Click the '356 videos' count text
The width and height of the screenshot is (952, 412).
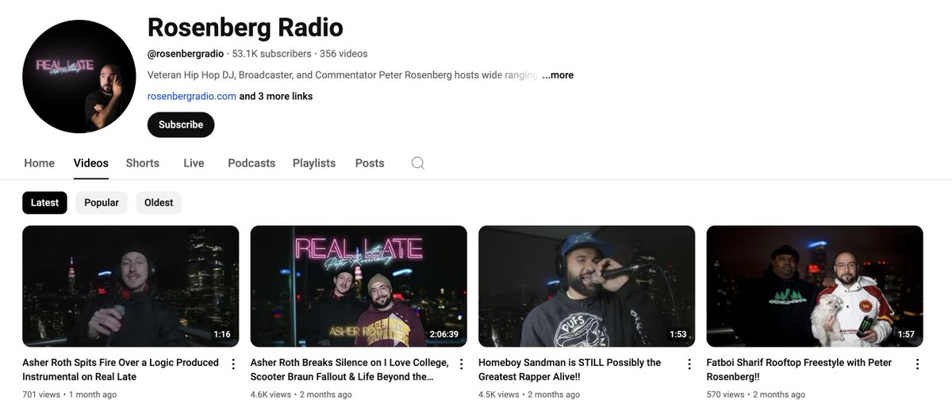344,54
